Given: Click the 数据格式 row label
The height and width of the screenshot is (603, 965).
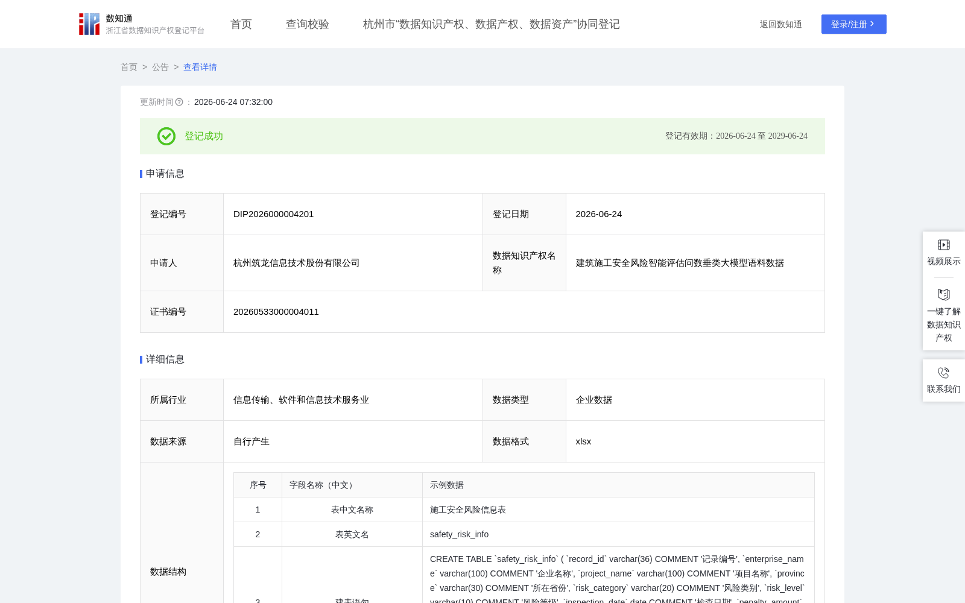Looking at the screenshot, I should [x=511, y=441].
